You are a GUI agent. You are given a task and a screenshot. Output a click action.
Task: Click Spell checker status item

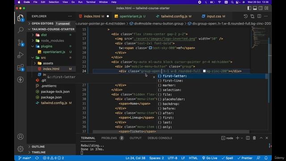coord(227,158)
